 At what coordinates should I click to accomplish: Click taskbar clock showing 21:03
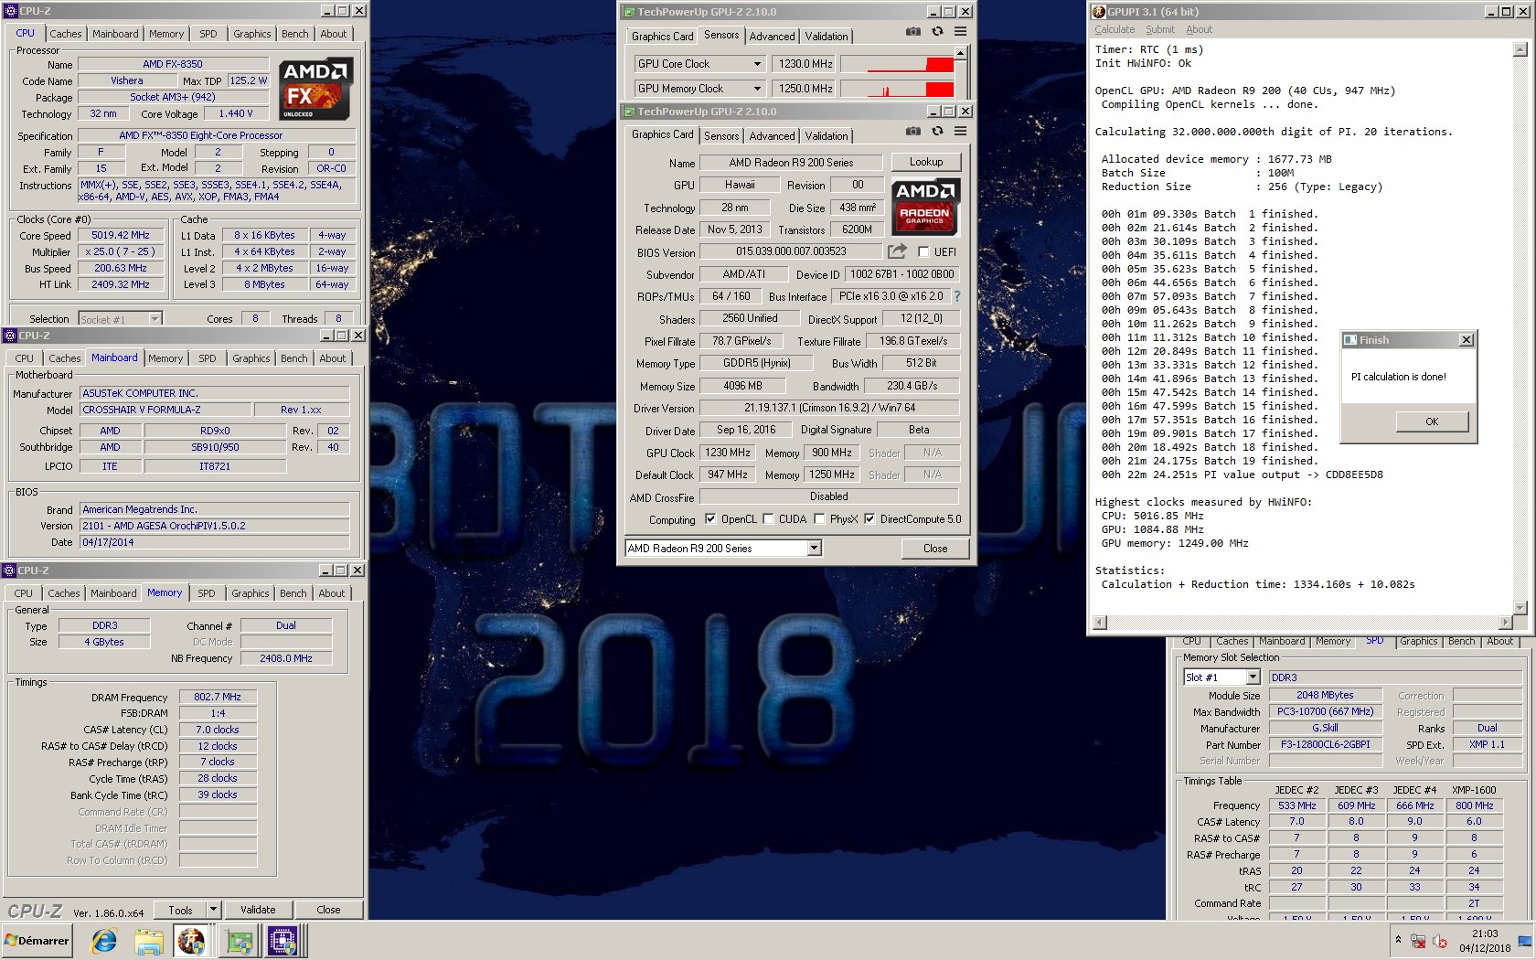[1485, 933]
